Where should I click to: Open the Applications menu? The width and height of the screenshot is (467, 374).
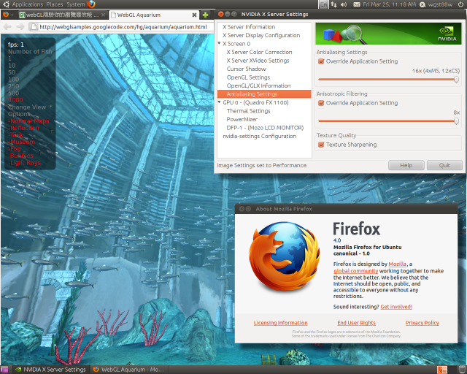pyautogui.click(x=28, y=4)
